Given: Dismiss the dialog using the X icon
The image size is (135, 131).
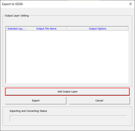Looking at the screenshot, I should (131, 4).
